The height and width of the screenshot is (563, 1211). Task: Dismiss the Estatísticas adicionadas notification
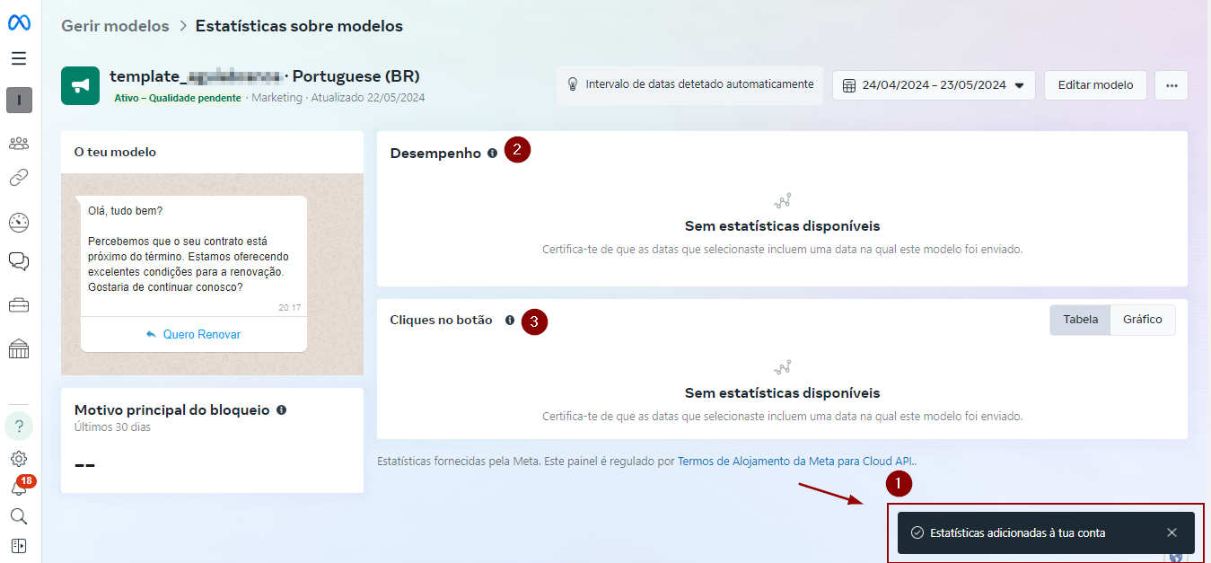click(x=1172, y=532)
